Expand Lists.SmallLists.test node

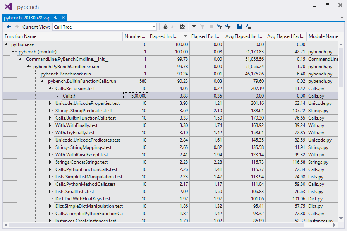[x=50, y=192]
